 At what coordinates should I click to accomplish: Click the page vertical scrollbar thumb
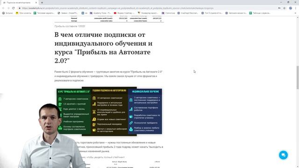coord(298,77)
